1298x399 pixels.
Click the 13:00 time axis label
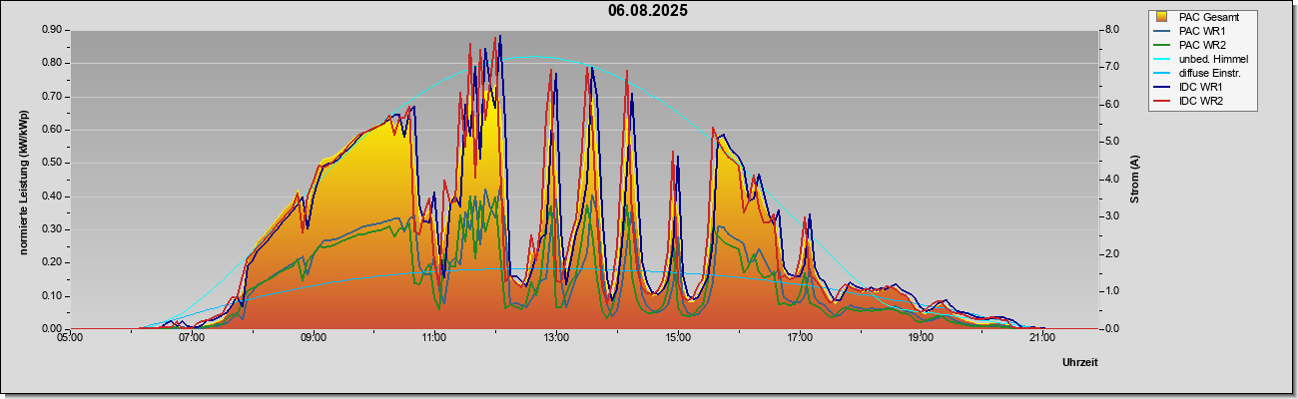555,338
